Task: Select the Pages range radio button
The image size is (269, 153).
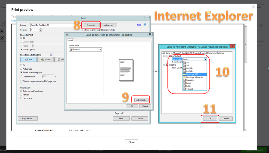Action: tap(21, 46)
